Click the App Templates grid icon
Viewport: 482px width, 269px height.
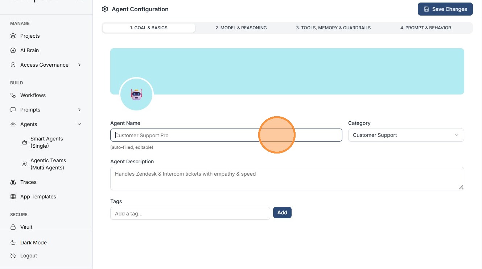tap(13, 197)
